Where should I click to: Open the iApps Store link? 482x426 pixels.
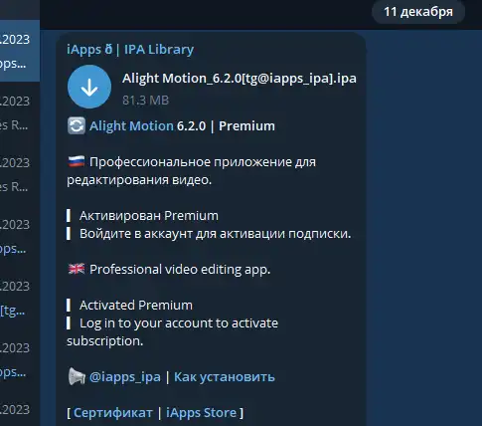tap(202, 413)
